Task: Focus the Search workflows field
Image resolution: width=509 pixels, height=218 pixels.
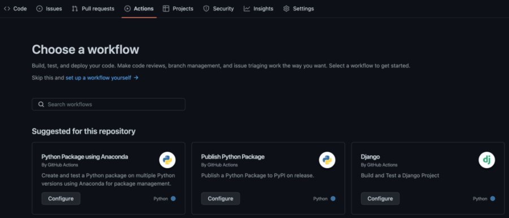Action: coord(109,104)
